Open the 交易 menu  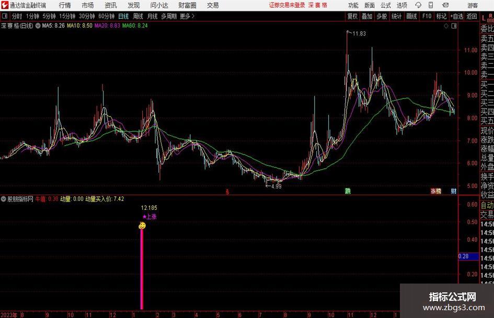tap(213, 5)
